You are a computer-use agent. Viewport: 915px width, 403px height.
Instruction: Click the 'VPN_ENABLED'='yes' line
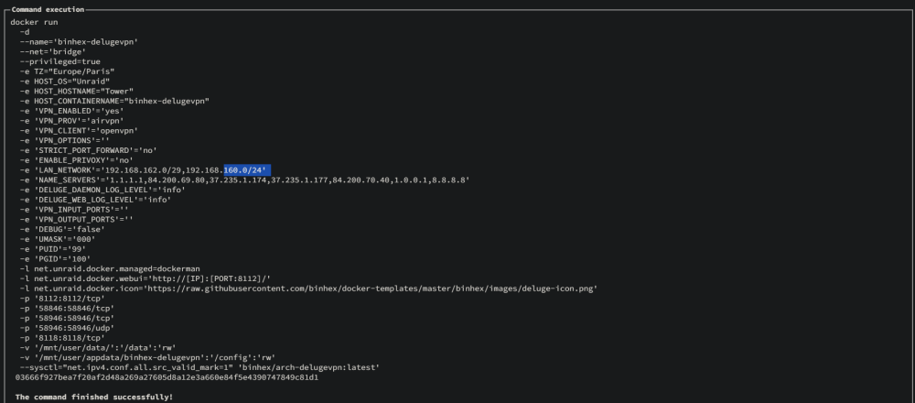[x=71, y=111]
